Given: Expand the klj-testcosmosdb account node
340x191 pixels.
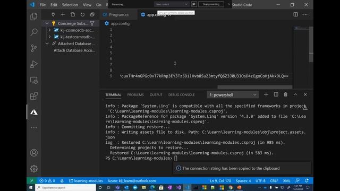Looking at the screenshot, I should point(49,37).
